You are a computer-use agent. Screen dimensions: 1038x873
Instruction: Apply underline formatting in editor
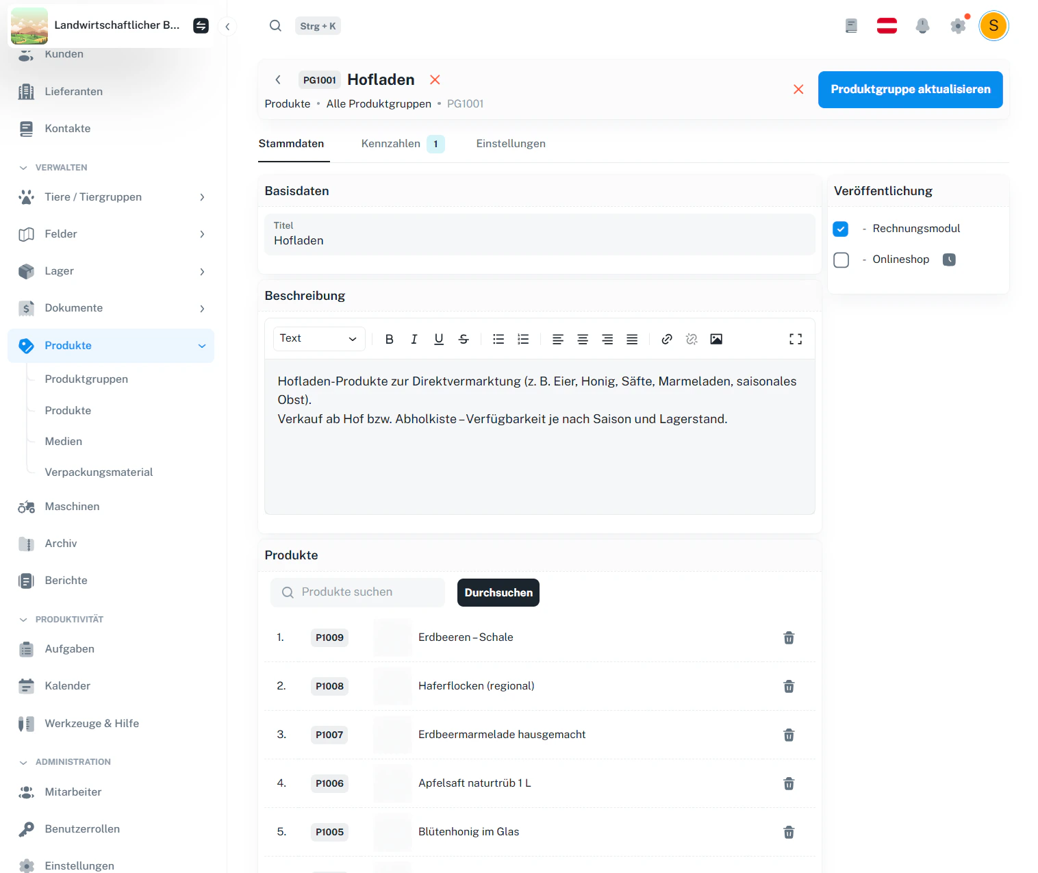pyautogui.click(x=439, y=339)
